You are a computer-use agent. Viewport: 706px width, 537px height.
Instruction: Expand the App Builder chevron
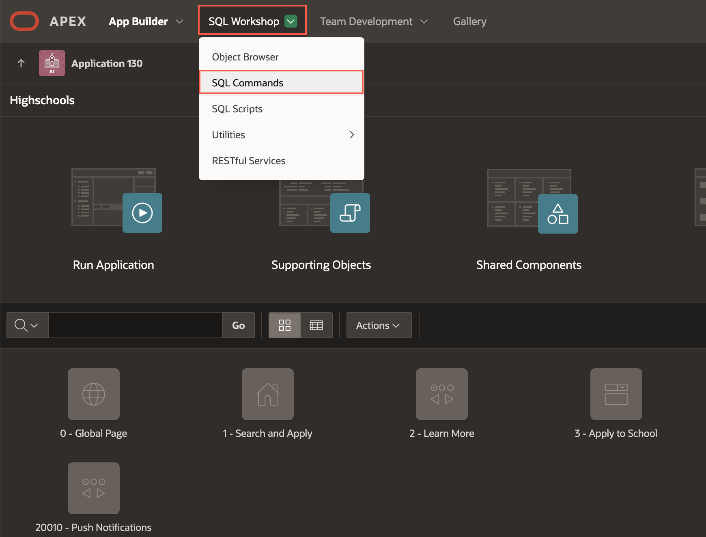pyautogui.click(x=179, y=21)
